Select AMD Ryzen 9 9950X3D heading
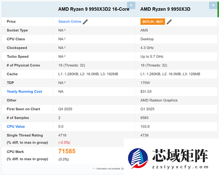Screen dimensions: 219x175 click(165, 9)
